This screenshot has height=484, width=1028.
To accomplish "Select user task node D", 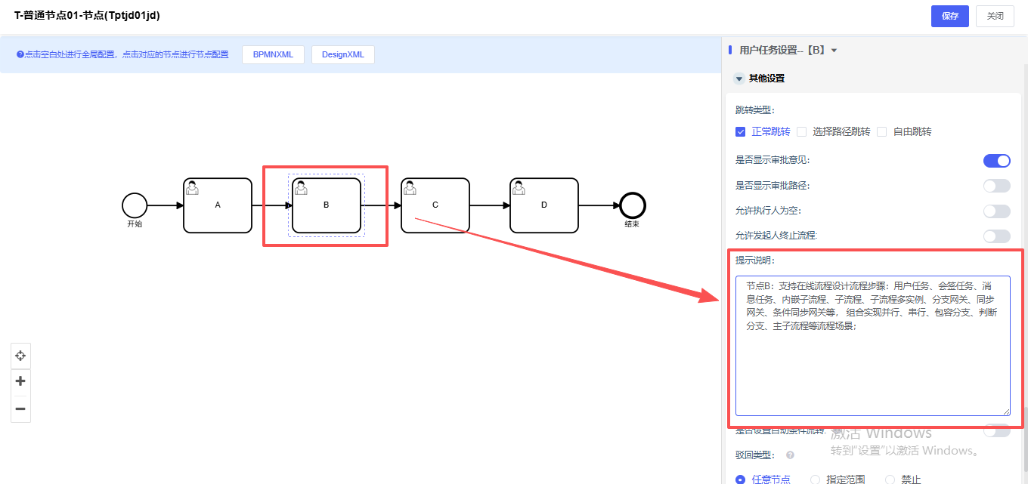I will pos(544,205).
